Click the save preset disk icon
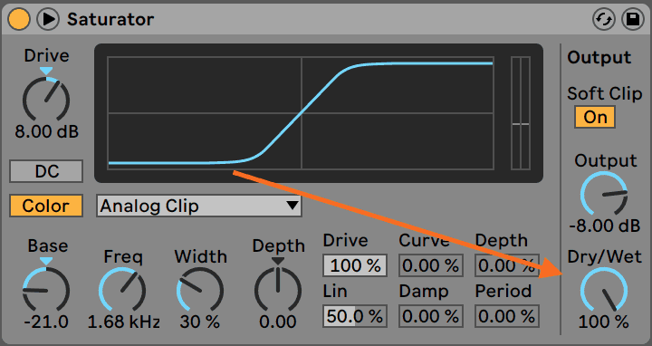 [633, 20]
